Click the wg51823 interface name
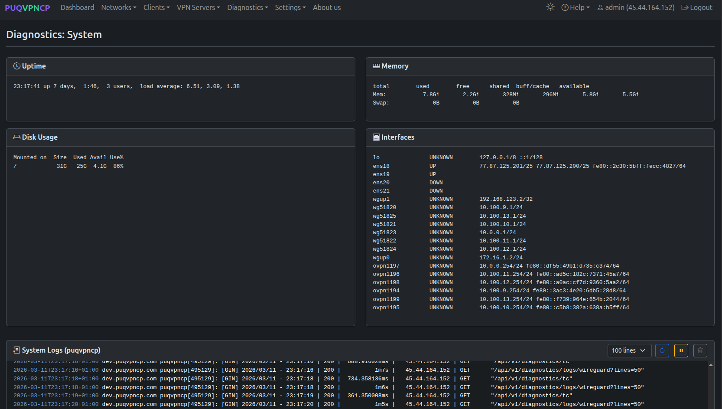 coord(384,232)
